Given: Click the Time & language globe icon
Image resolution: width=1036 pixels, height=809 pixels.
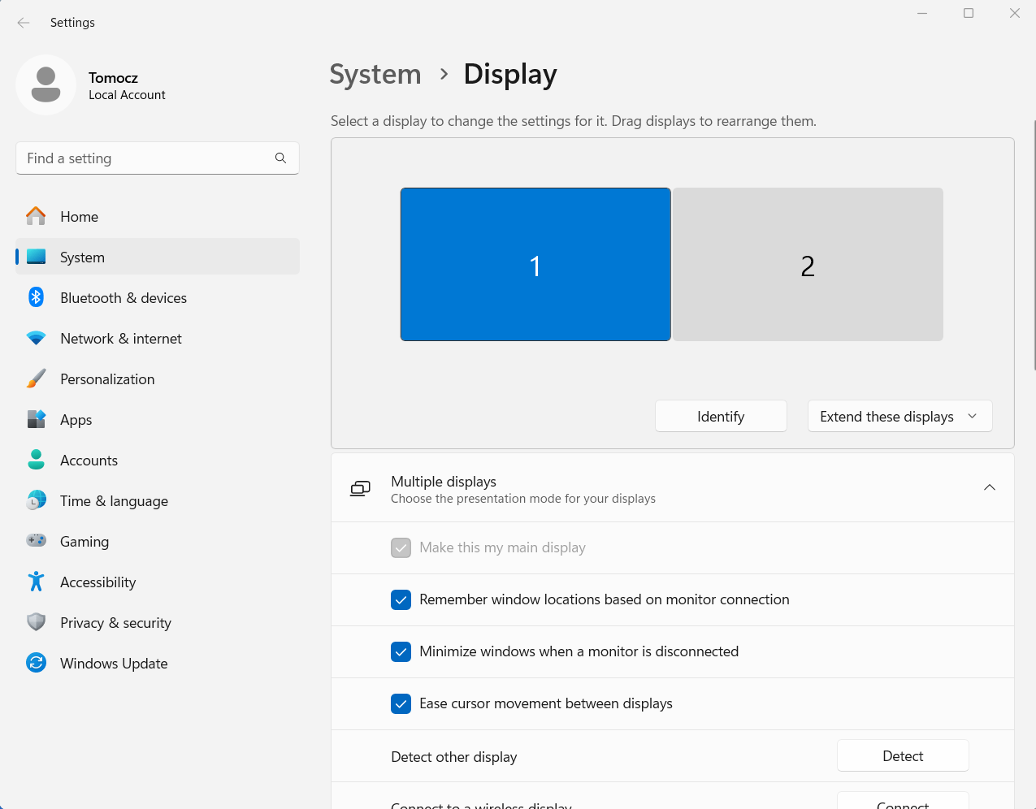Looking at the screenshot, I should (x=36, y=500).
